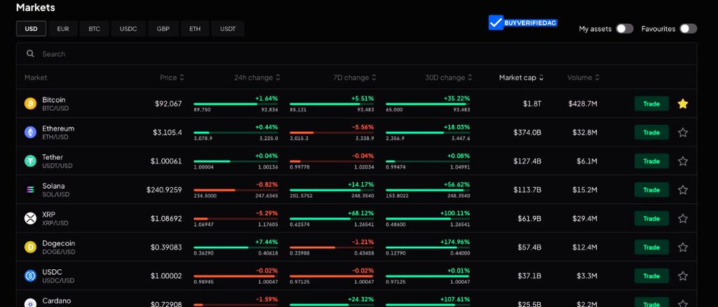Sort by the Price column

(172, 78)
